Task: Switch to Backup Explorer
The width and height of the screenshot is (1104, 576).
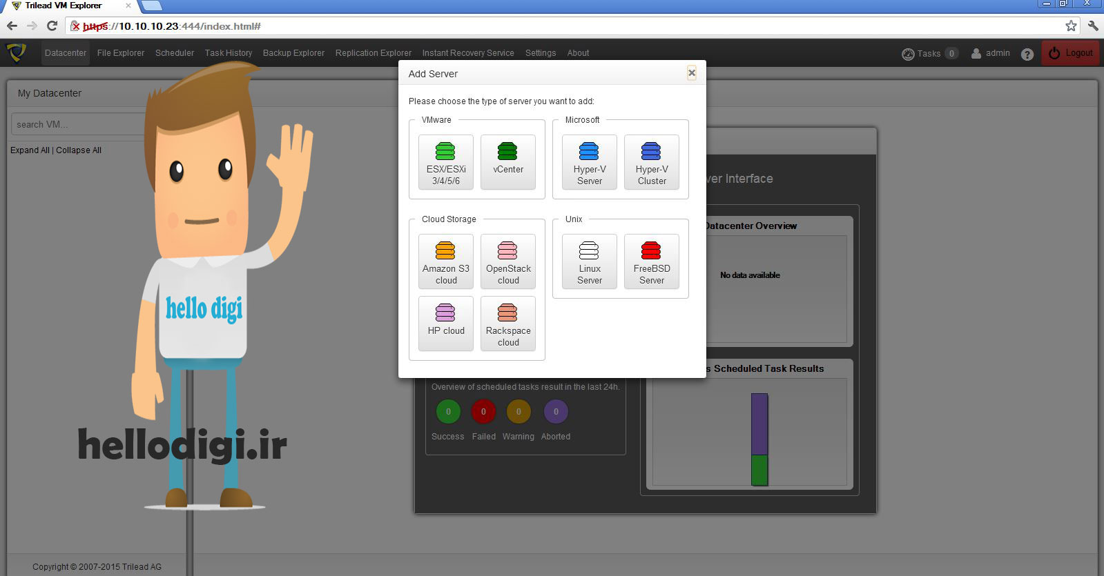Action: click(x=293, y=53)
